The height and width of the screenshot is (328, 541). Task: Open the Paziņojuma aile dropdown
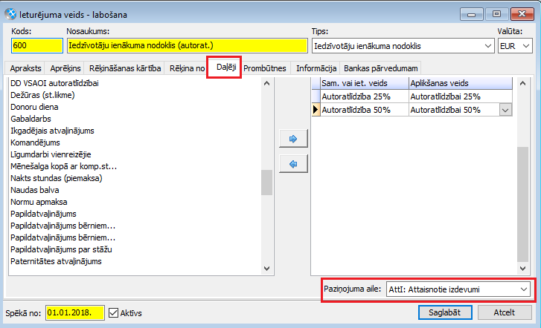pyautogui.click(x=524, y=289)
